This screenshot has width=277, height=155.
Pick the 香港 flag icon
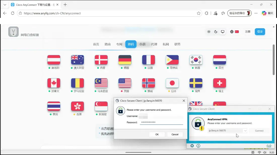coord(78,106)
